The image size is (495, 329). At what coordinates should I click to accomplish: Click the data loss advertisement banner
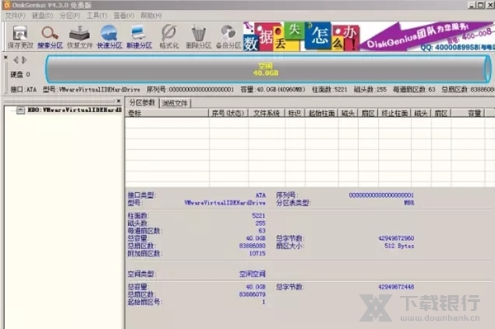301,36
